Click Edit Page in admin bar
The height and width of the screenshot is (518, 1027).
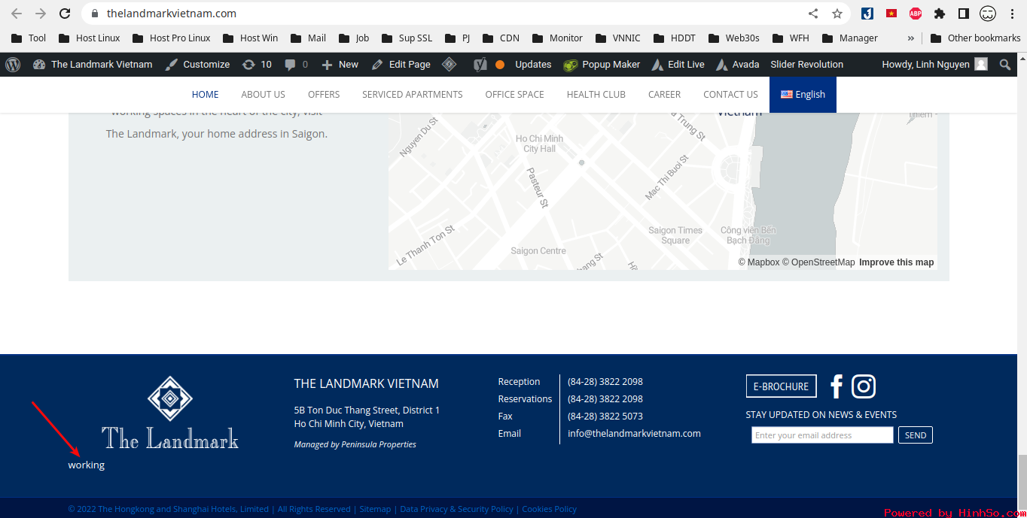(401, 65)
